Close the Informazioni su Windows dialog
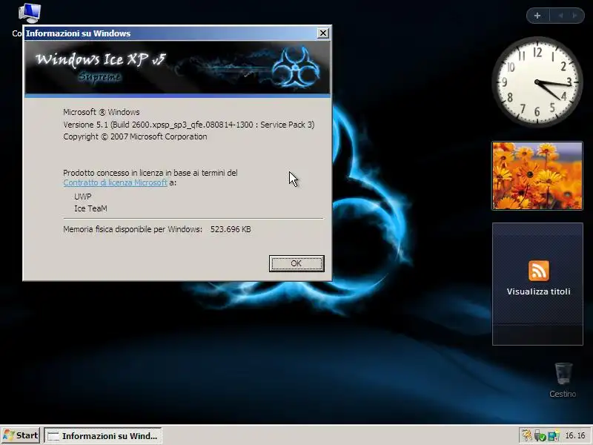This screenshot has width=593, height=445. click(322, 33)
